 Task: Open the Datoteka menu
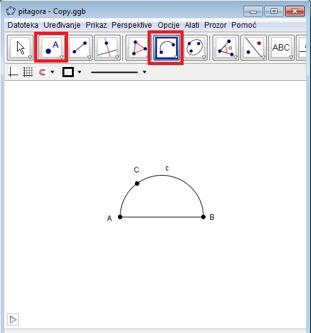(23, 25)
